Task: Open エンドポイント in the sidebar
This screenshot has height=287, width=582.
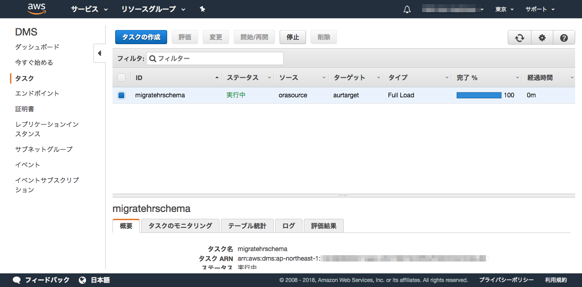Action: [37, 94]
